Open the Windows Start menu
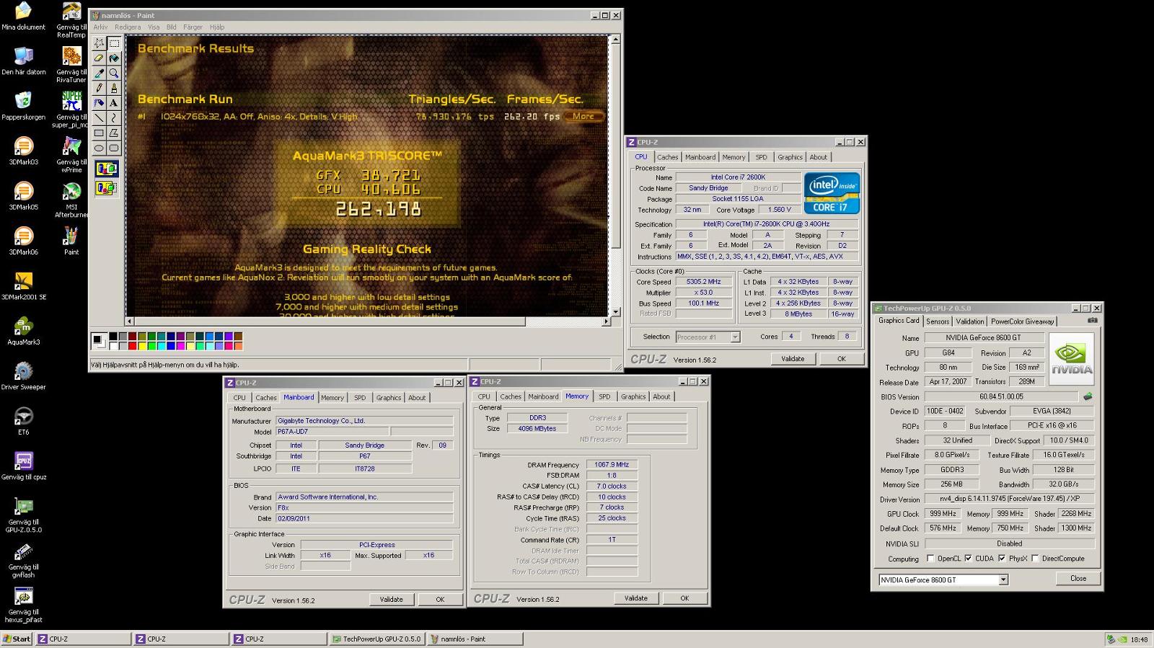 17,639
